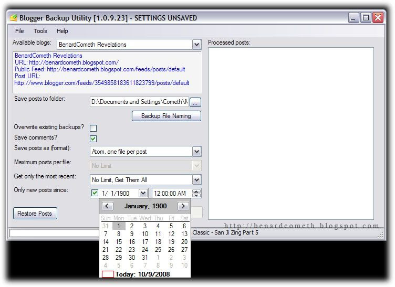Image resolution: width=395 pixels, height=287 pixels.
Task: Click Today: 10/9/2008 in calendar
Action: [x=142, y=274]
